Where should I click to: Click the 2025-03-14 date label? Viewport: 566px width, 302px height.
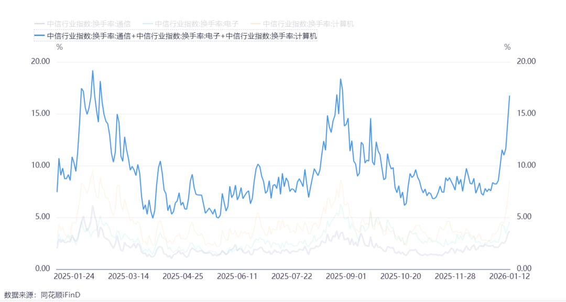[x=128, y=276]
